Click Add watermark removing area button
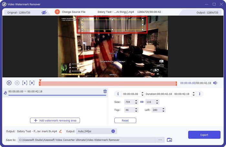The image size is (226, 147). tap(55, 121)
